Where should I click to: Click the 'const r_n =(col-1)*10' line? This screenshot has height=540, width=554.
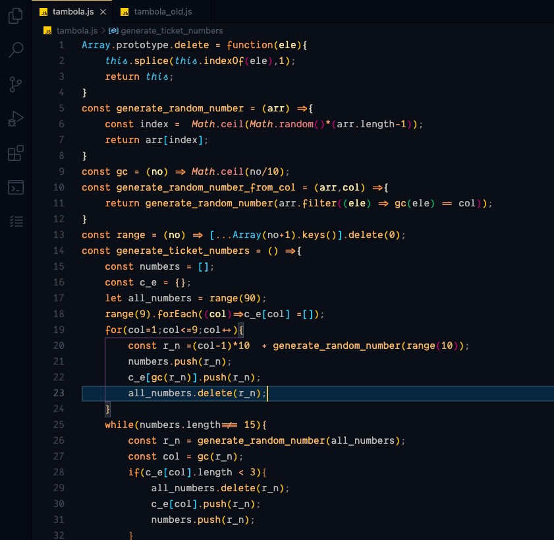(298, 346)
